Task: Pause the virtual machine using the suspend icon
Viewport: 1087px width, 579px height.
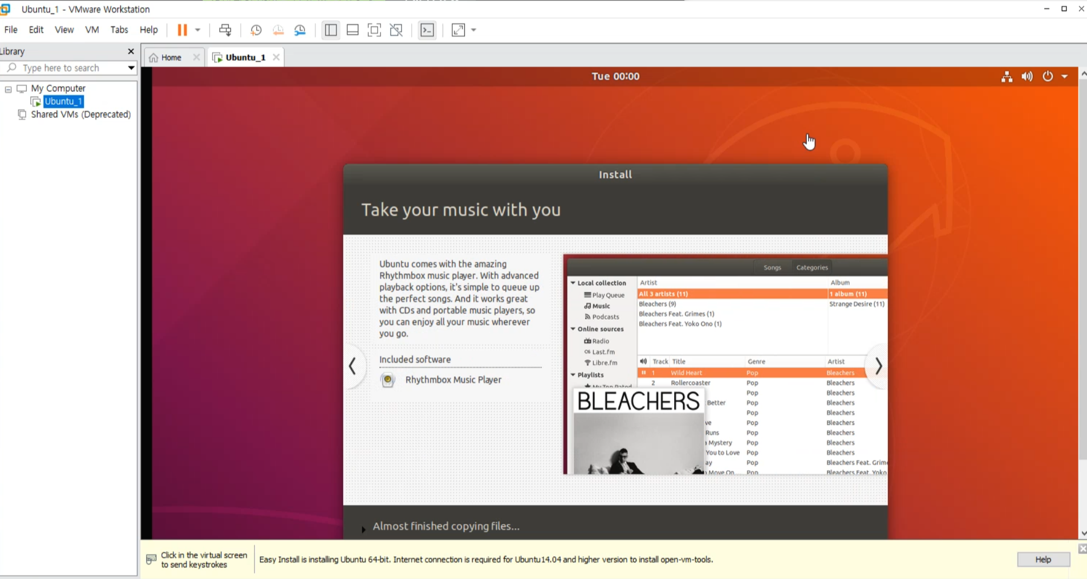Action: click(182, 30)
